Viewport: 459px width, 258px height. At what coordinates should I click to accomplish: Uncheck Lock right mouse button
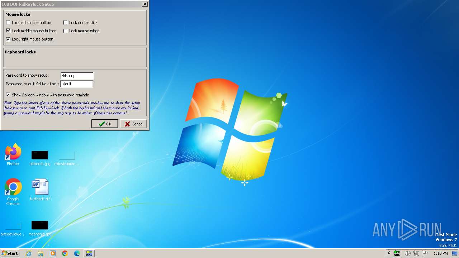[x=8, y=39]
